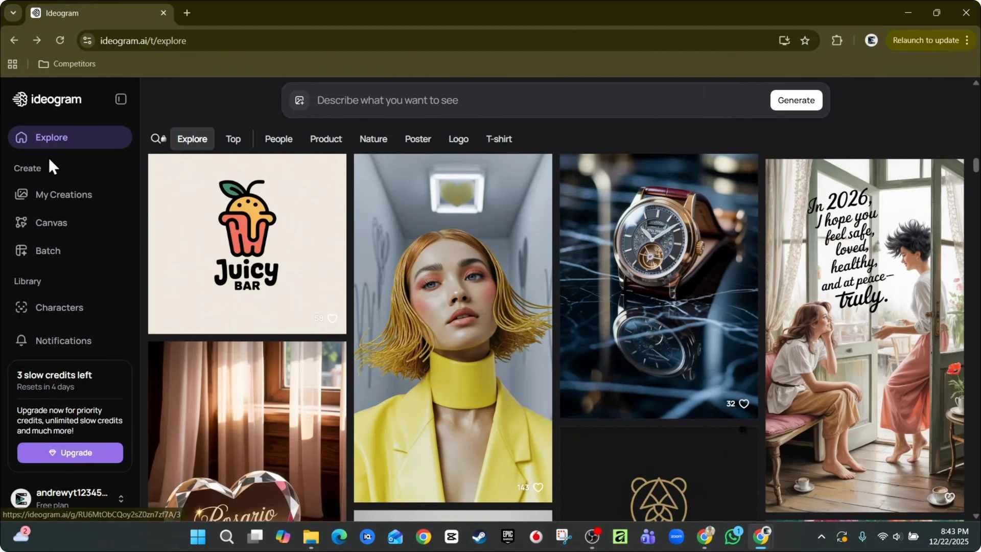Expand the andrewyt12345 account menu

(x=121, y=498)
